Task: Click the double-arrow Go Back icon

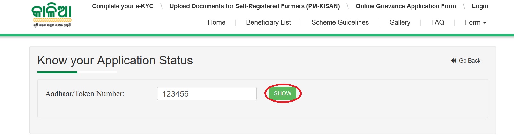Action: click(454, 61)
